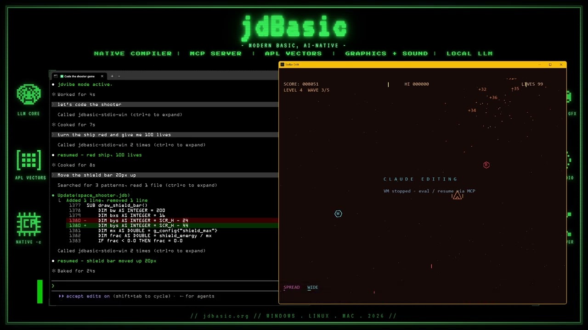Click the LLM CORE face icon
The height and width of the screenshot is (330, 588).
point(28,95)
